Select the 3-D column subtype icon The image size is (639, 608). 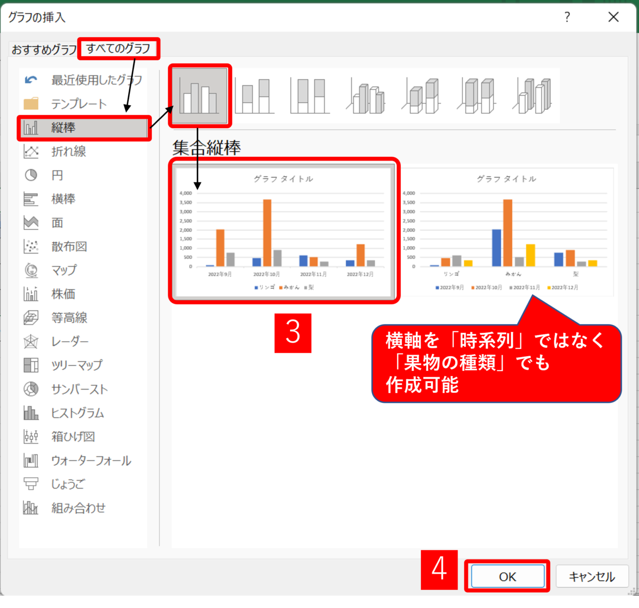click(x=532, y=96)
